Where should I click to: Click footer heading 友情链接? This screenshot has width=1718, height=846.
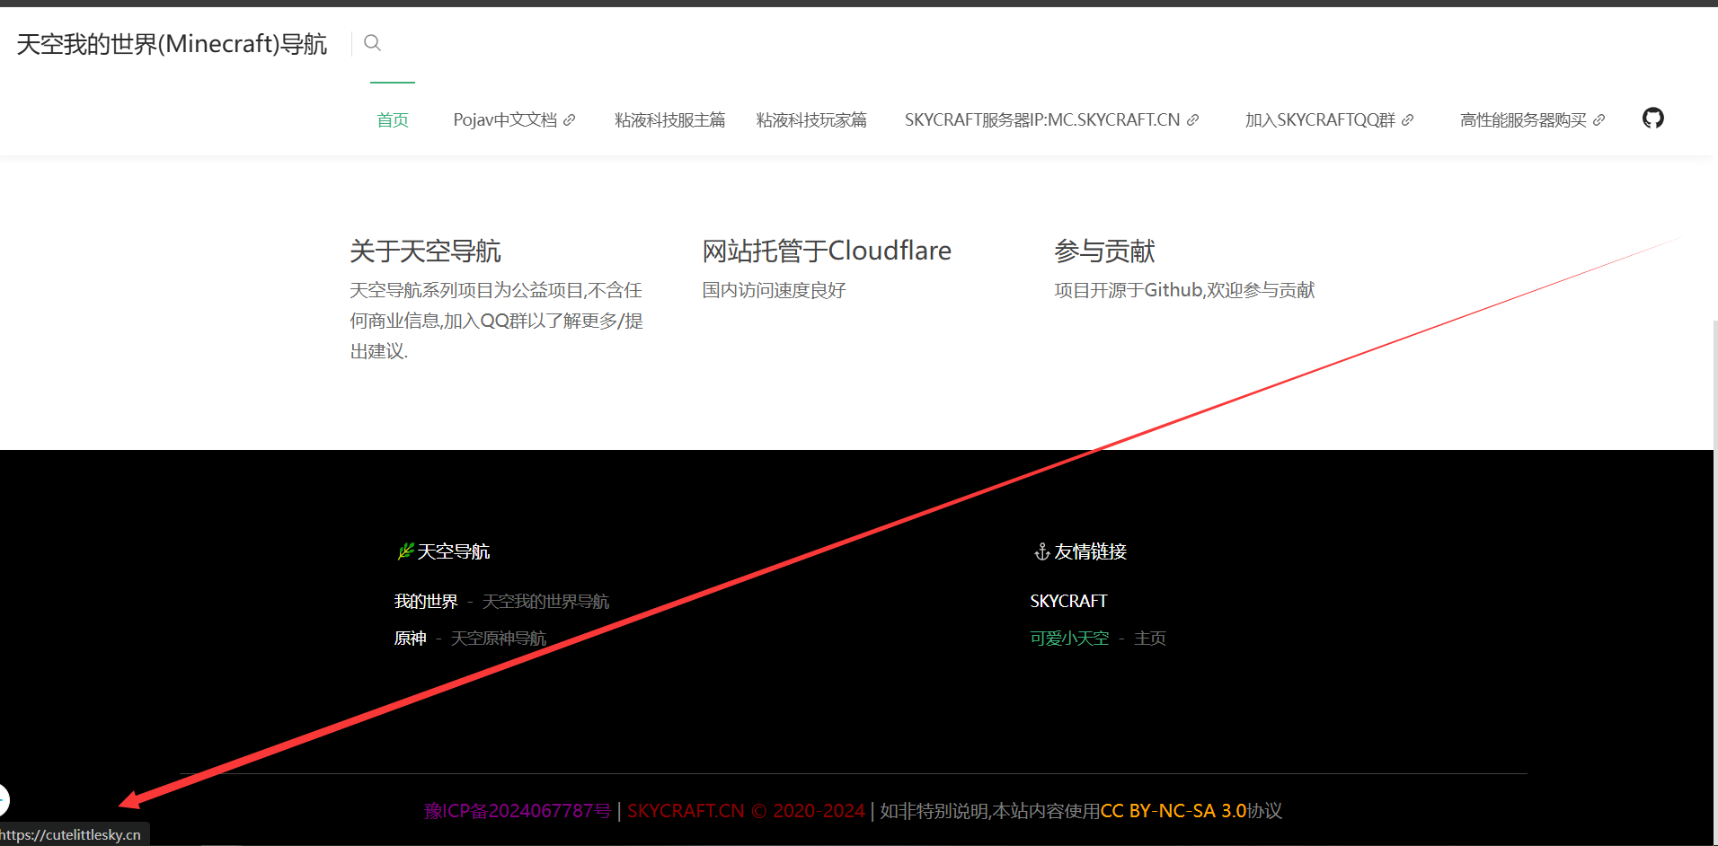pyautogui.click(x=1090, y=551)
